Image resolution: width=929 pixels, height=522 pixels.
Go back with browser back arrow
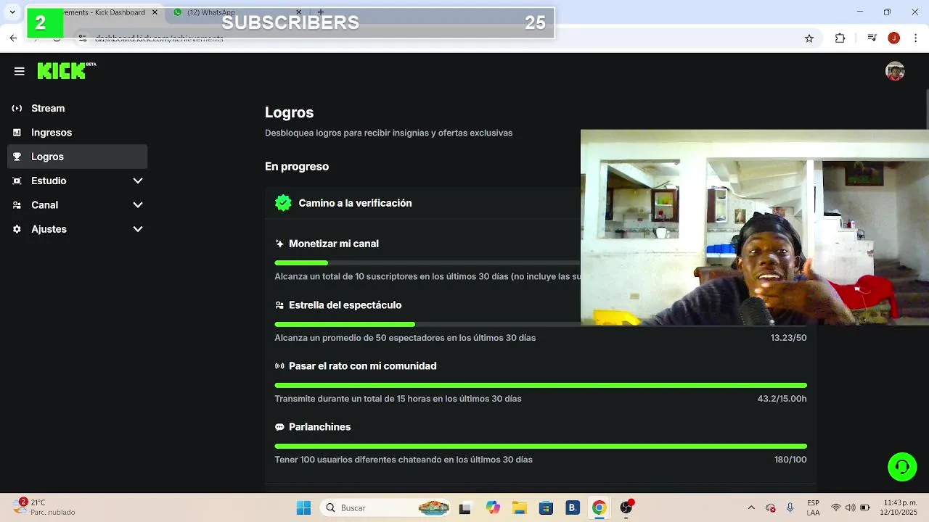13,38
